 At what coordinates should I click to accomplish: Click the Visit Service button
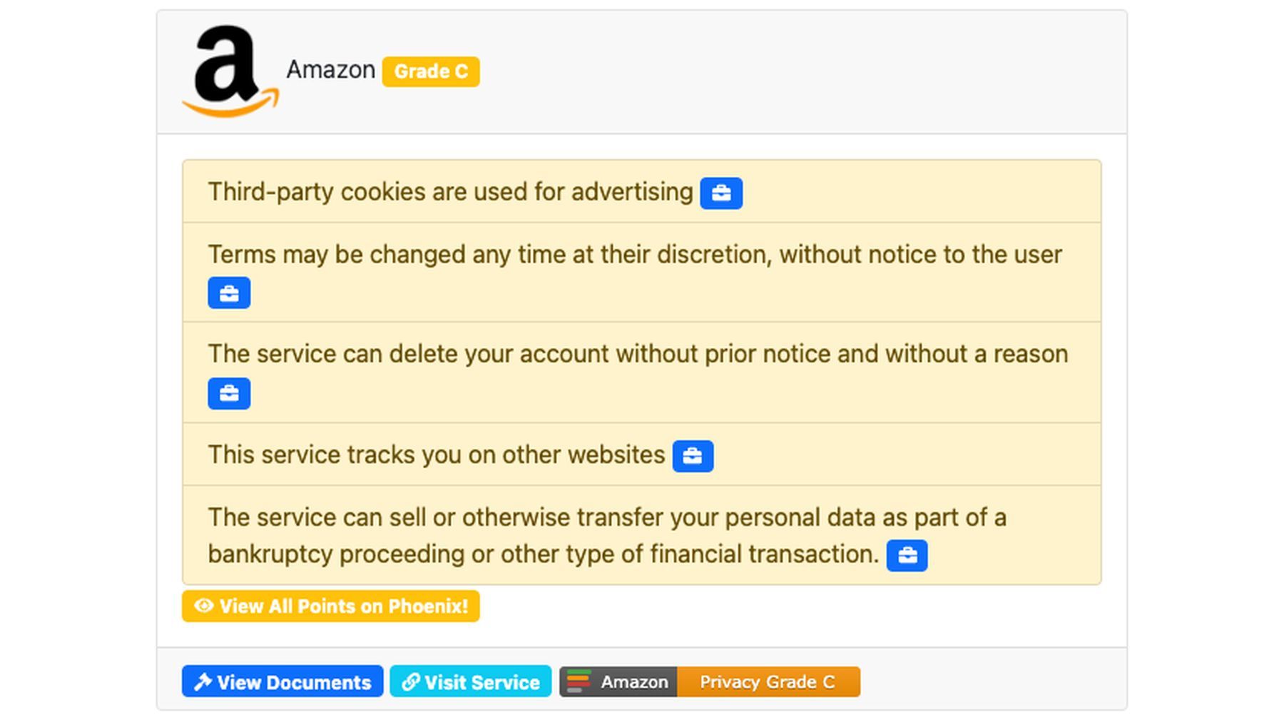pyautogui.click(x=470, y=681)
